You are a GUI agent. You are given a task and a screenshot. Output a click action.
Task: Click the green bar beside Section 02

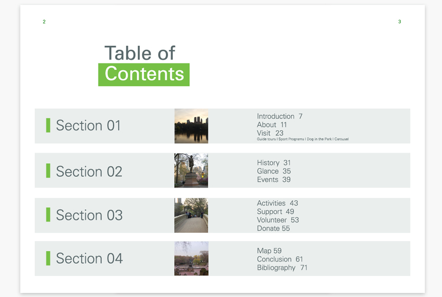(x=48, y=171)
